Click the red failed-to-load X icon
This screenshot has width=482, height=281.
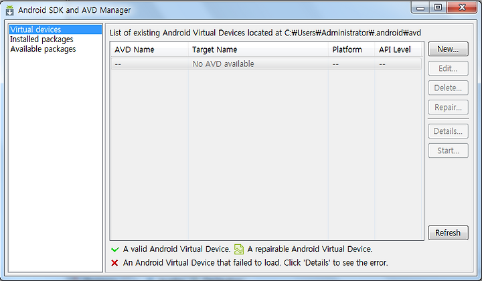(114, 263)
